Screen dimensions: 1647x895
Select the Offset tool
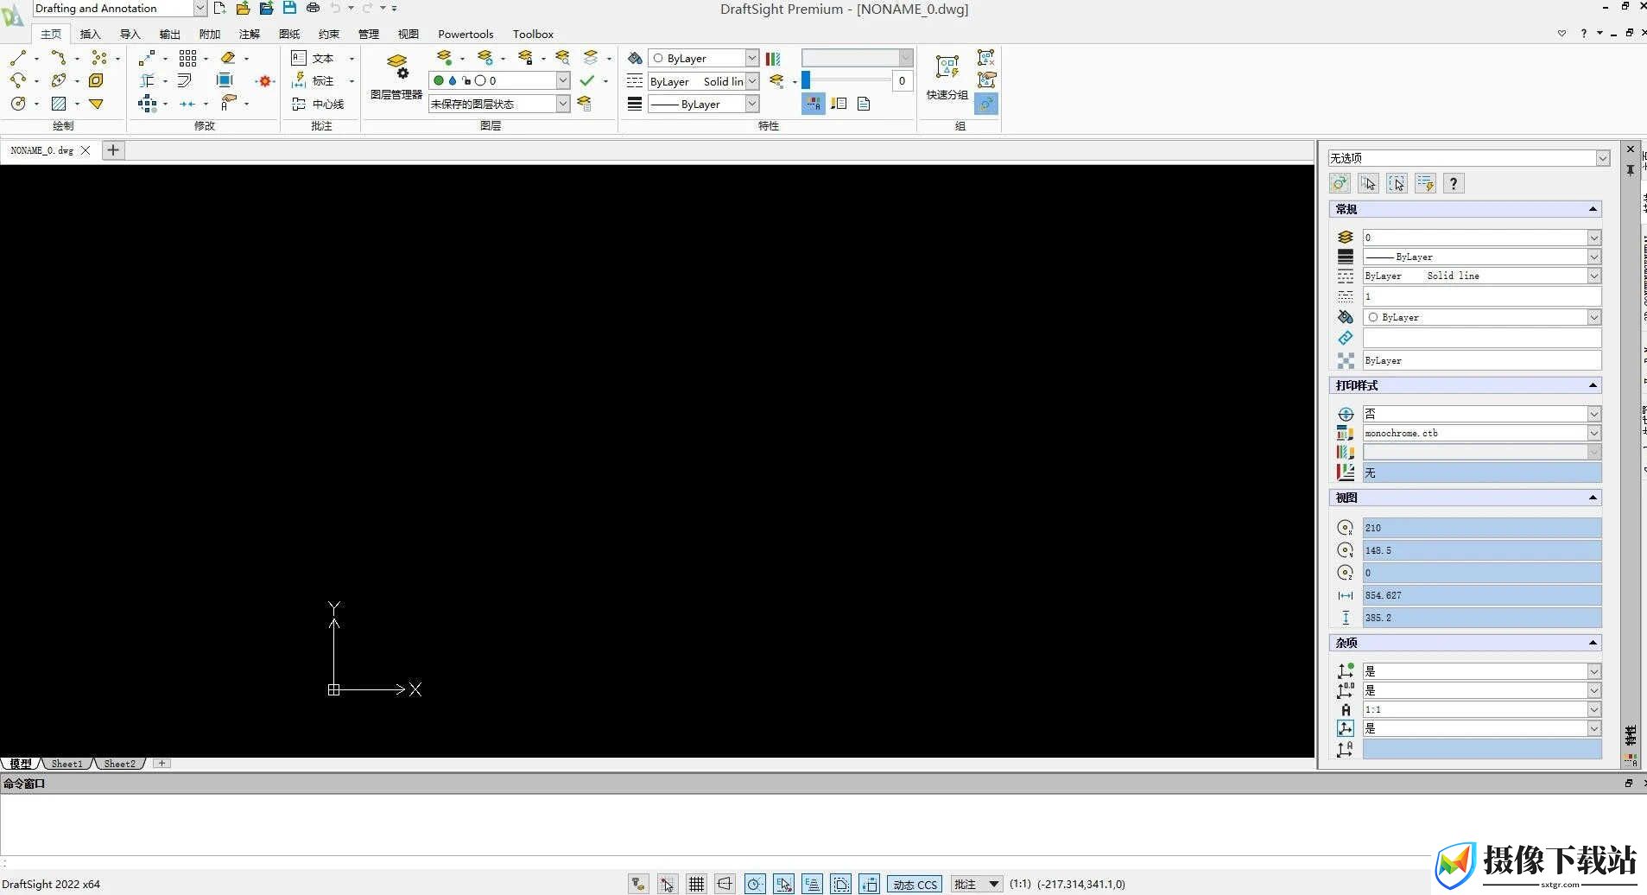point(184,80)
